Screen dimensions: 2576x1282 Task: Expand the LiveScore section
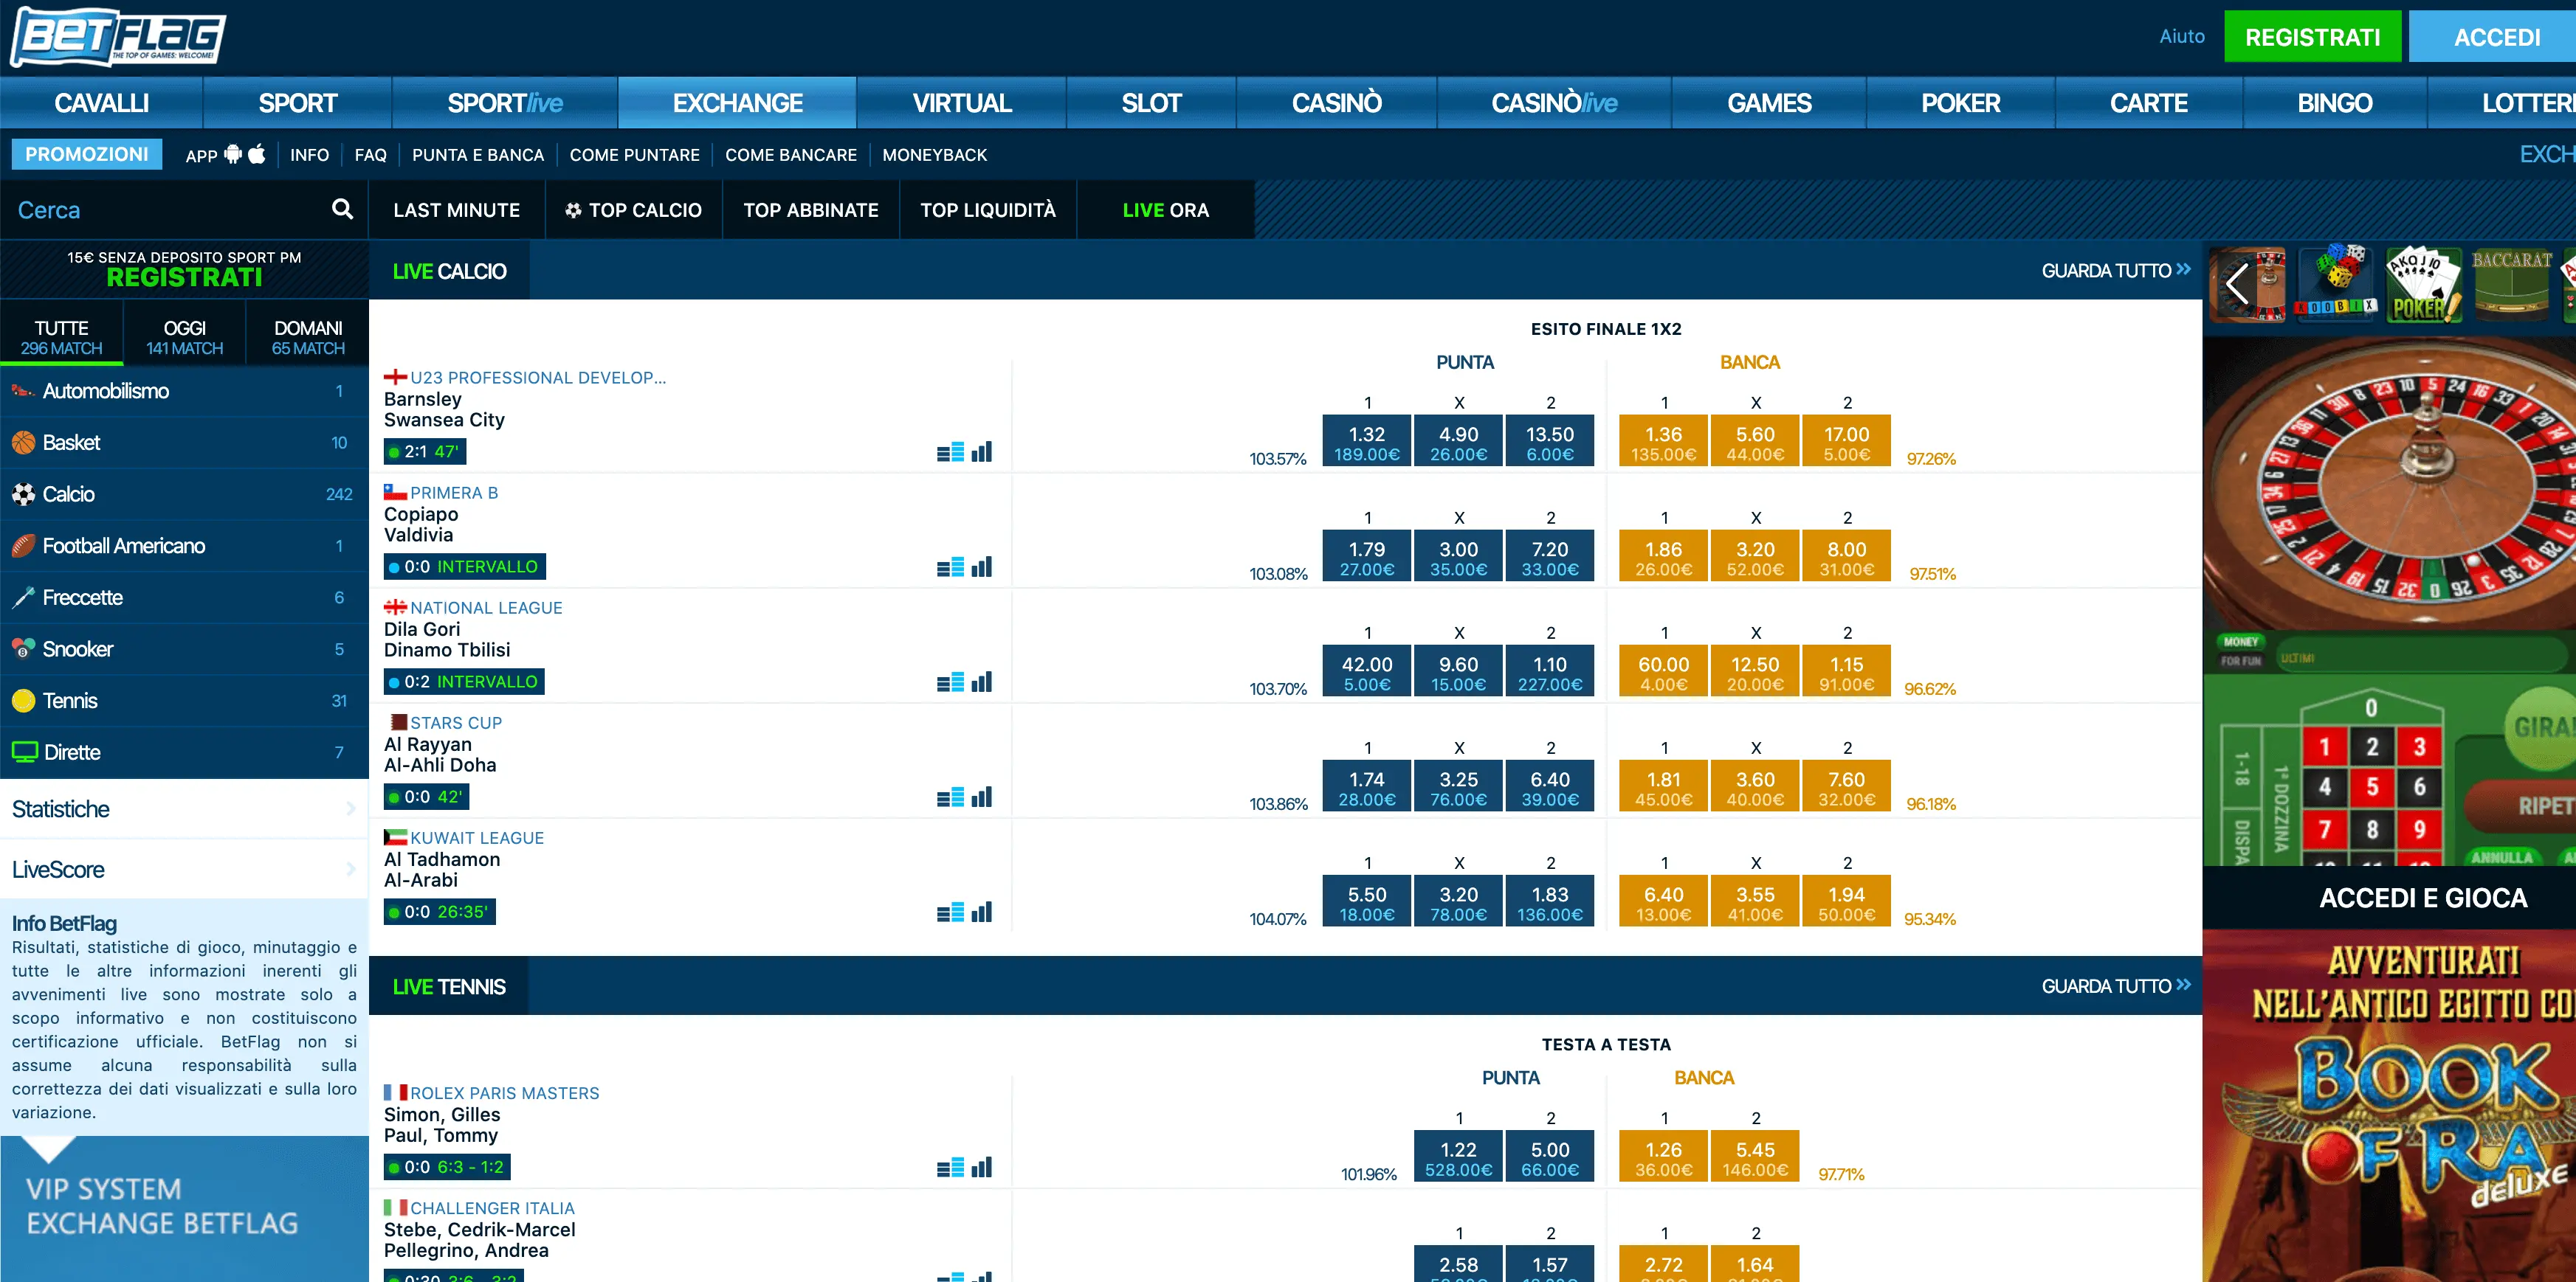[184, 870]
